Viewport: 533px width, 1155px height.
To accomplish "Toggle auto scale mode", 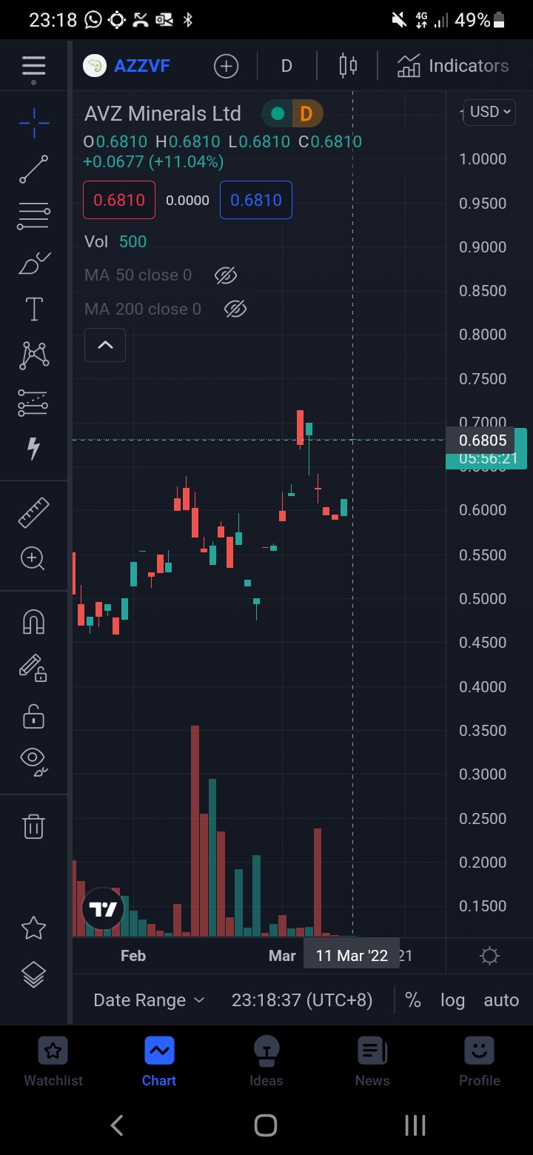I will (501, 1000).
